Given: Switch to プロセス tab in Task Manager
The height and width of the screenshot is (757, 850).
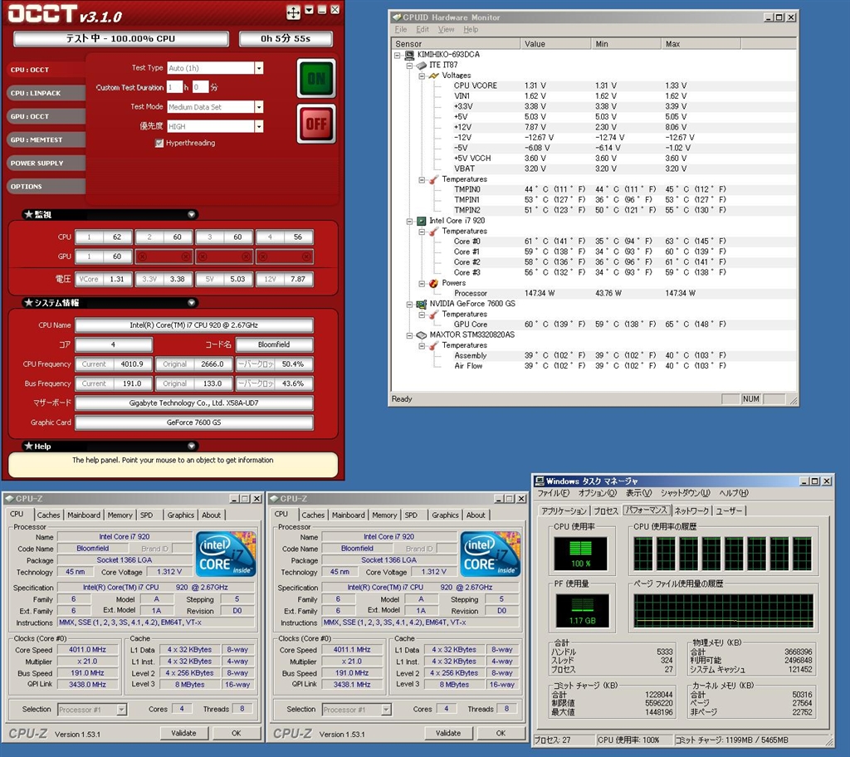Looking at the screenshot, I should tap(605, 510).
